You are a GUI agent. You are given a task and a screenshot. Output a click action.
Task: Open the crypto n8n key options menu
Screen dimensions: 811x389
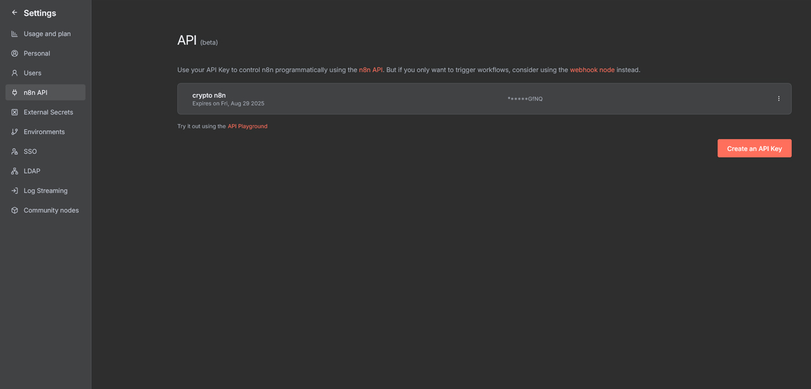tap(779, 99)
